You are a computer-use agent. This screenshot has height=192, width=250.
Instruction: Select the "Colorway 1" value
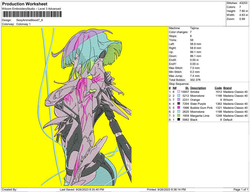23,24
